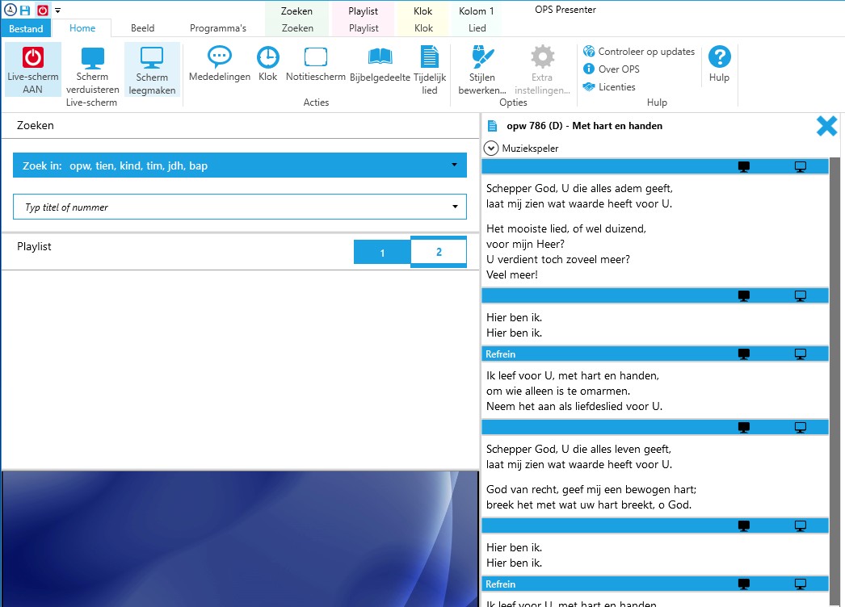
Task: Open the title search suggestions dropdown arrow
Action: [456, 207]
